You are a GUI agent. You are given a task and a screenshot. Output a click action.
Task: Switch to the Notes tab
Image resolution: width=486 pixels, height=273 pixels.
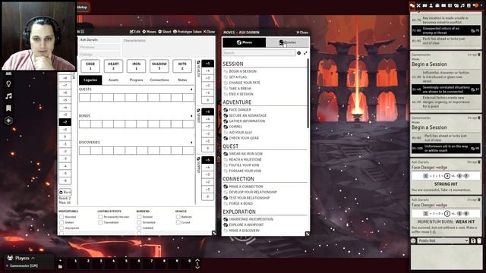coord(182,80)
